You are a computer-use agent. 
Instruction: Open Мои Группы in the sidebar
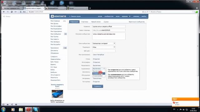click(x=54, y=37)
